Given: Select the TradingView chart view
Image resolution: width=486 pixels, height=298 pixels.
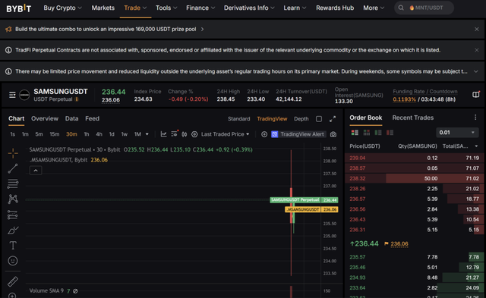Looking at the screenshot, I should pyautogui.click(x=272, y=119).
